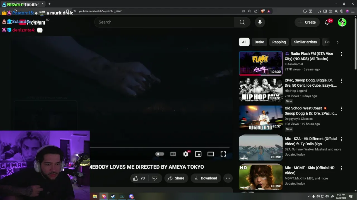Viewport: 357px width, 200px height.
Task: Toggle closed captions in player
Action: [x=173, y=154]
